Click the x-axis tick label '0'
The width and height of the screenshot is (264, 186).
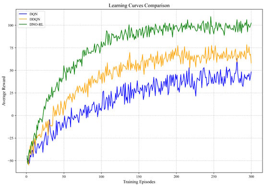click(26, 176)
